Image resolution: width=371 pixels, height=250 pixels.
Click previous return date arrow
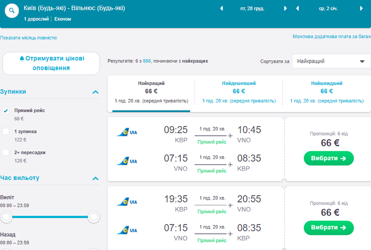click(298, 9)
